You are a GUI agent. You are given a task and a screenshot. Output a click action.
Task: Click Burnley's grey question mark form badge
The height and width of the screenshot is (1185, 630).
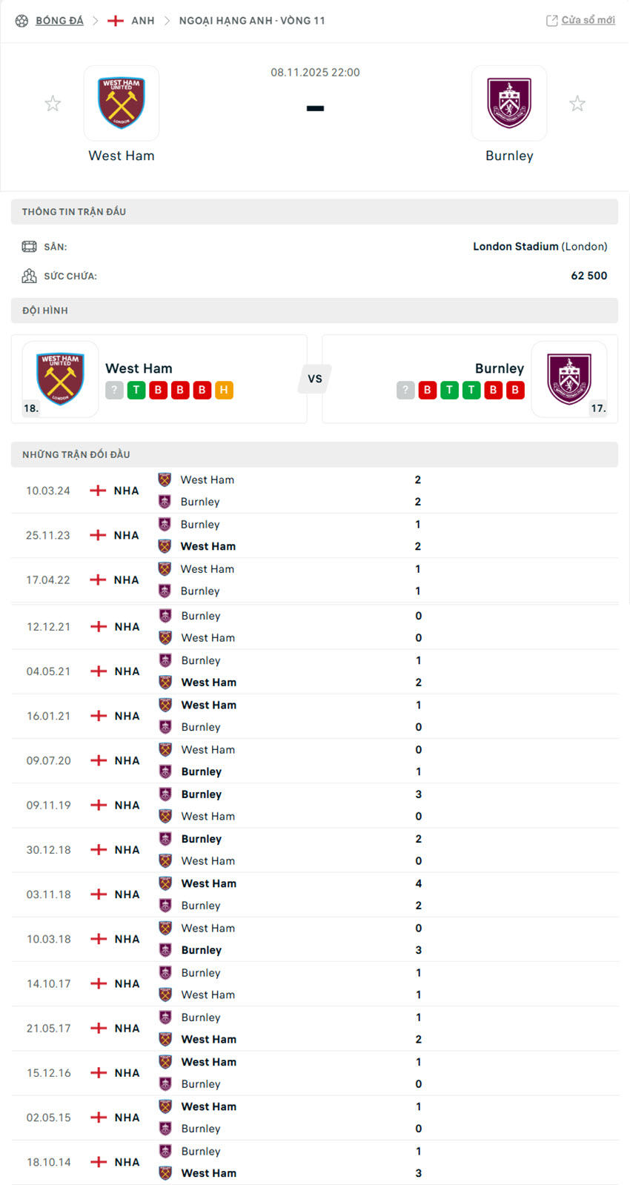(x=405, y=390)
